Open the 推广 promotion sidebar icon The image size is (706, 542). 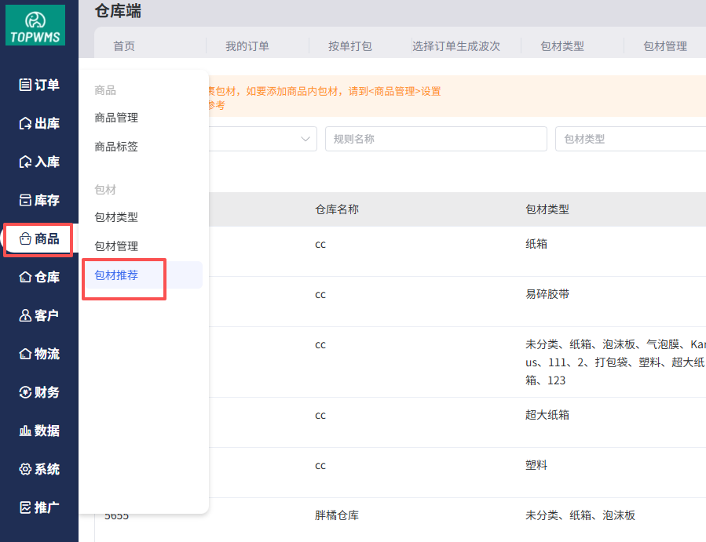tap(25, 507)
